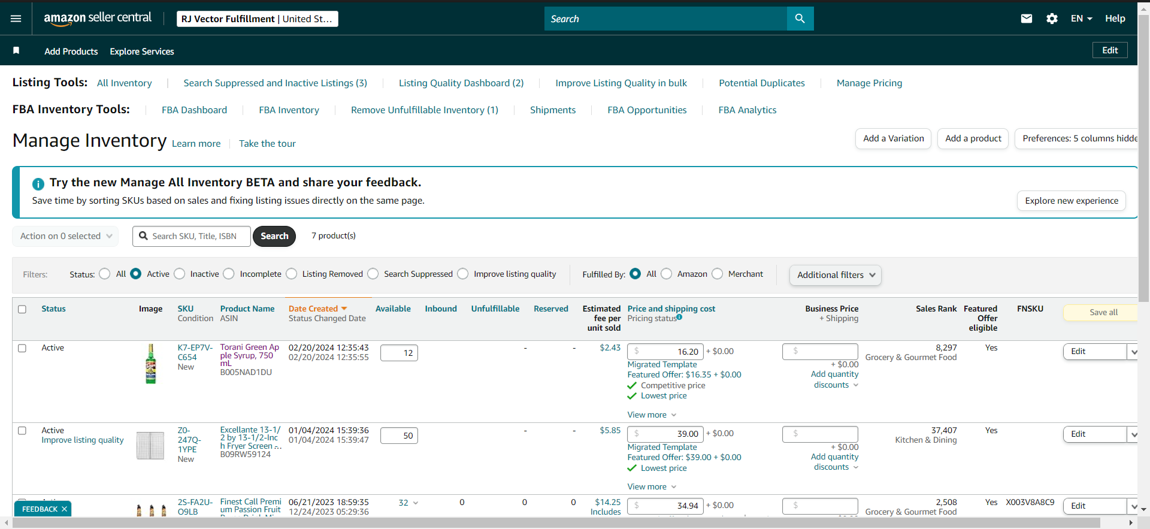1150x529 pixels.
Task: Click the Amazon Seller Central logo
Action: click(x=98, y=19)
